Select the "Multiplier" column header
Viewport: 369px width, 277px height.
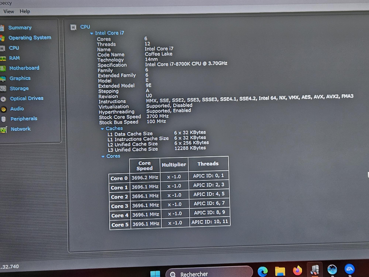pyautogui.click(x=174, y=165)
